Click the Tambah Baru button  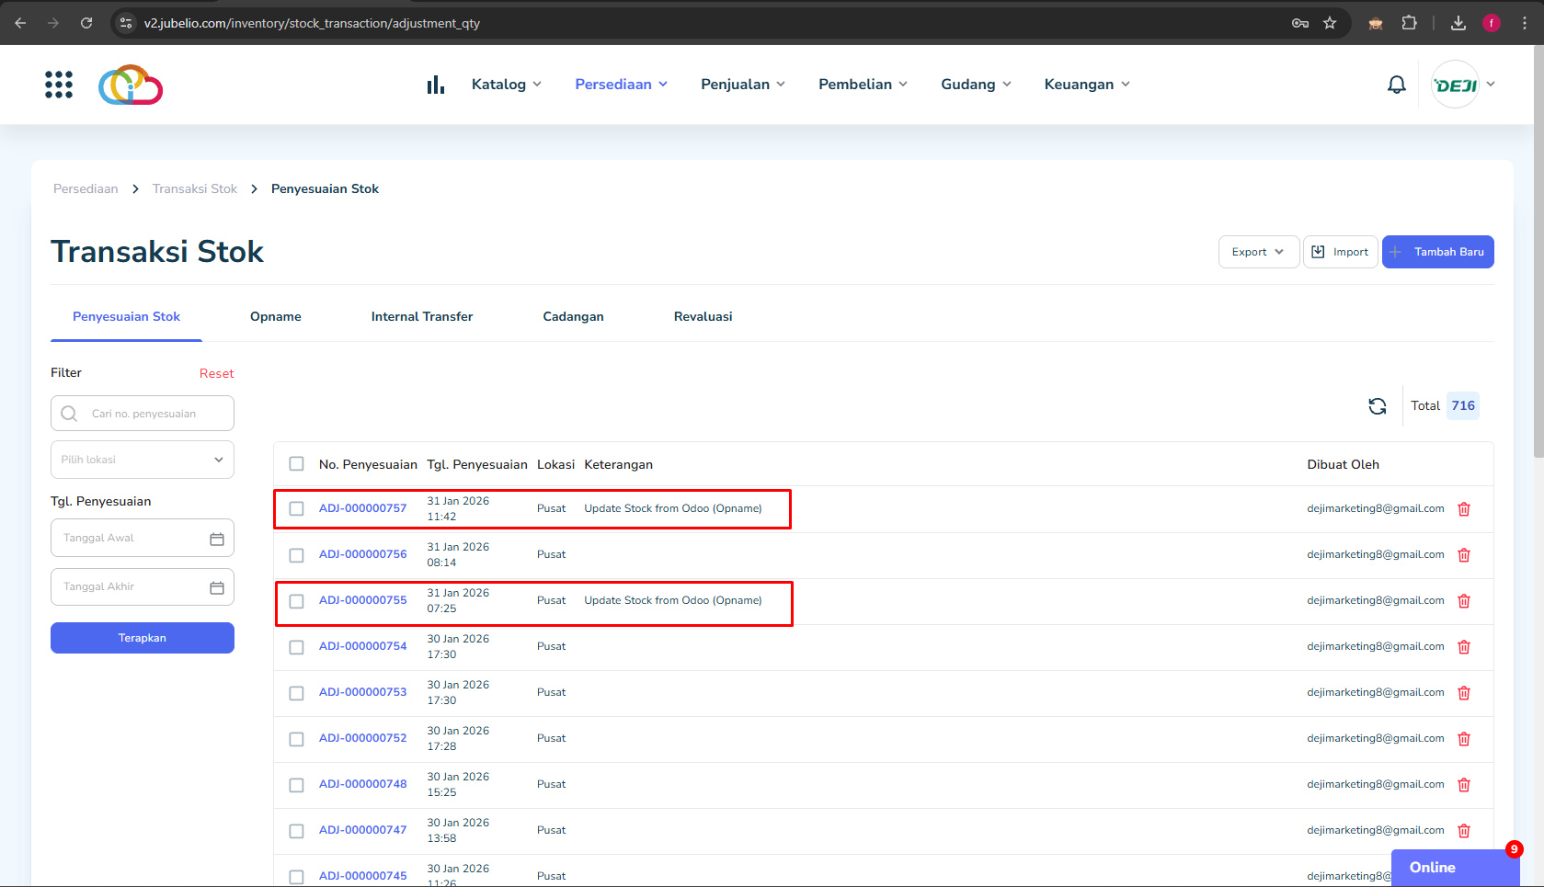point(1437,252)
